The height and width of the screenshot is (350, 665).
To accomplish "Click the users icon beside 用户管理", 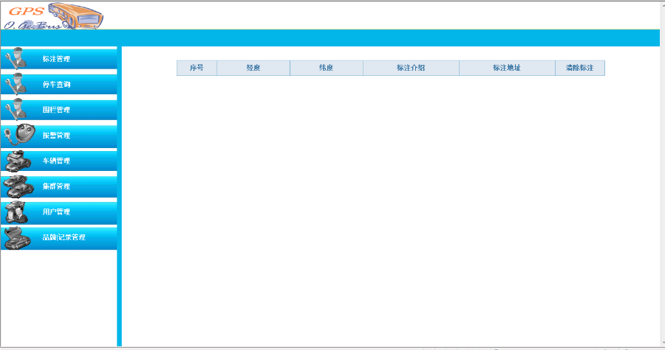I will click(x=16, y=212).
